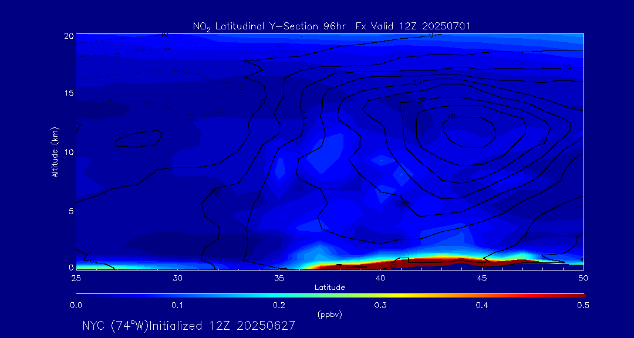634x338 pixels.
Task: Click latitude tick label 50
Action: click(584, 278)
